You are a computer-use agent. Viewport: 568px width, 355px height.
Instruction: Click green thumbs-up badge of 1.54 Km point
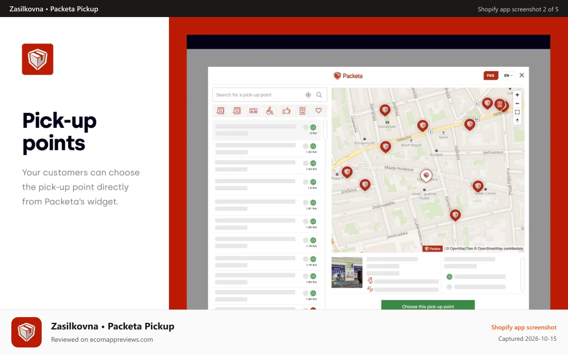(x=313, y=163)
